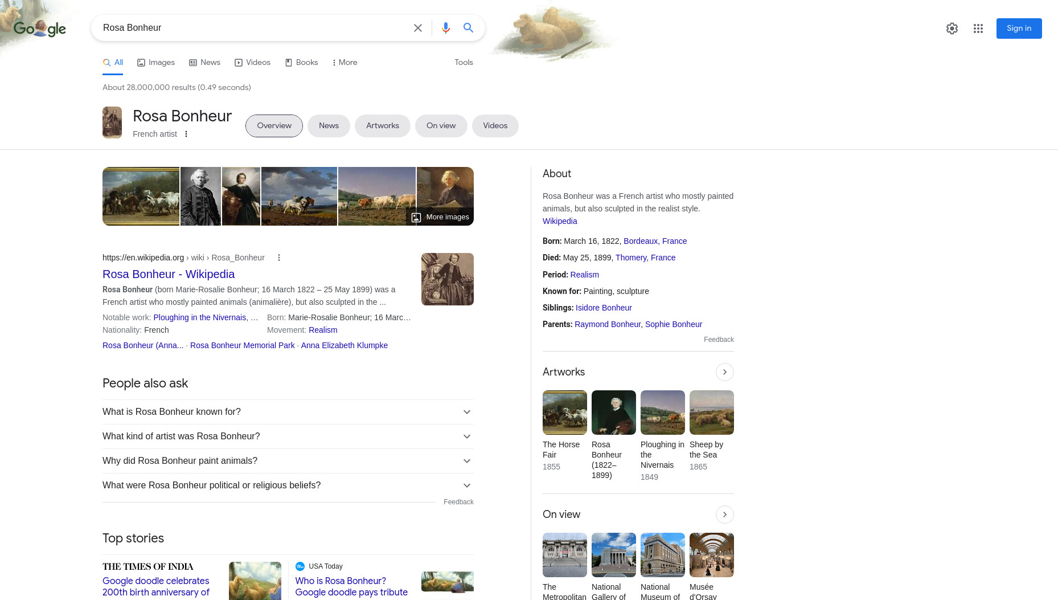Show next On view with arrow button
1058x600 pixels.
pos(725,515)
